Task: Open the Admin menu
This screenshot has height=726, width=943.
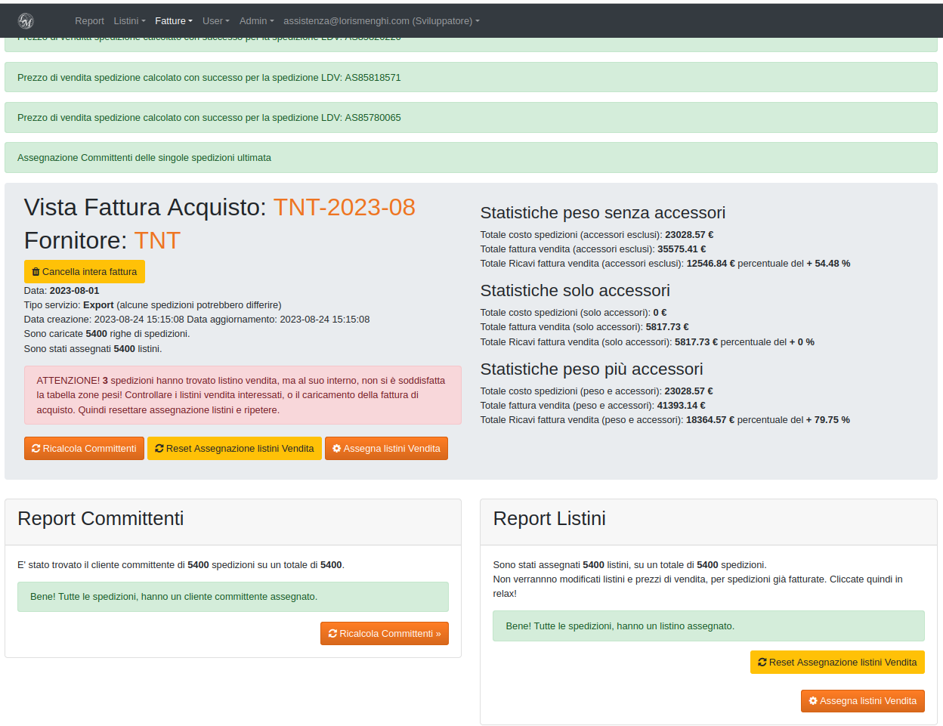Action: [x=256, y=21]
